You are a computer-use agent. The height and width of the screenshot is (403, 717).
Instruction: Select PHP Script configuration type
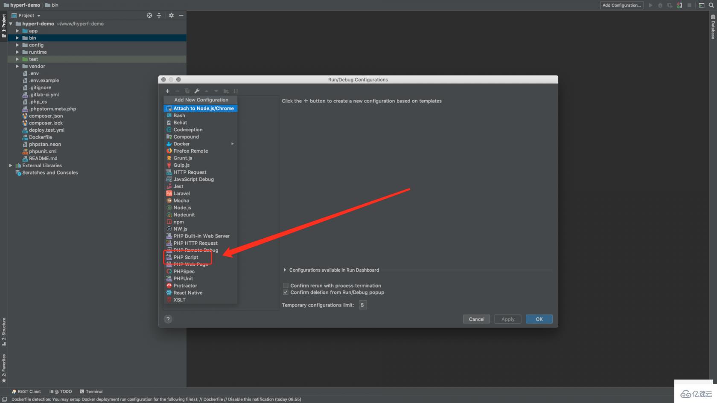(x=200, y=257)
